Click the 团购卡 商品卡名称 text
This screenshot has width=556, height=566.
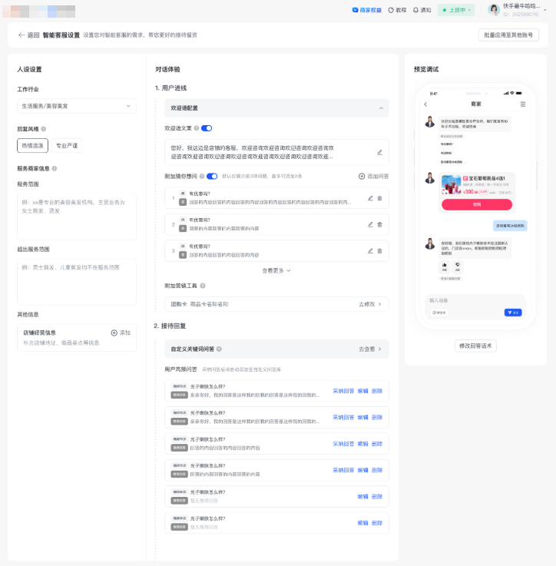point(200,304)
